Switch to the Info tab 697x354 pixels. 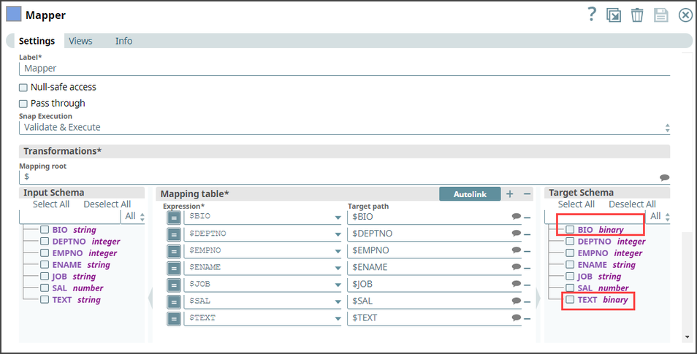point(123,41)
